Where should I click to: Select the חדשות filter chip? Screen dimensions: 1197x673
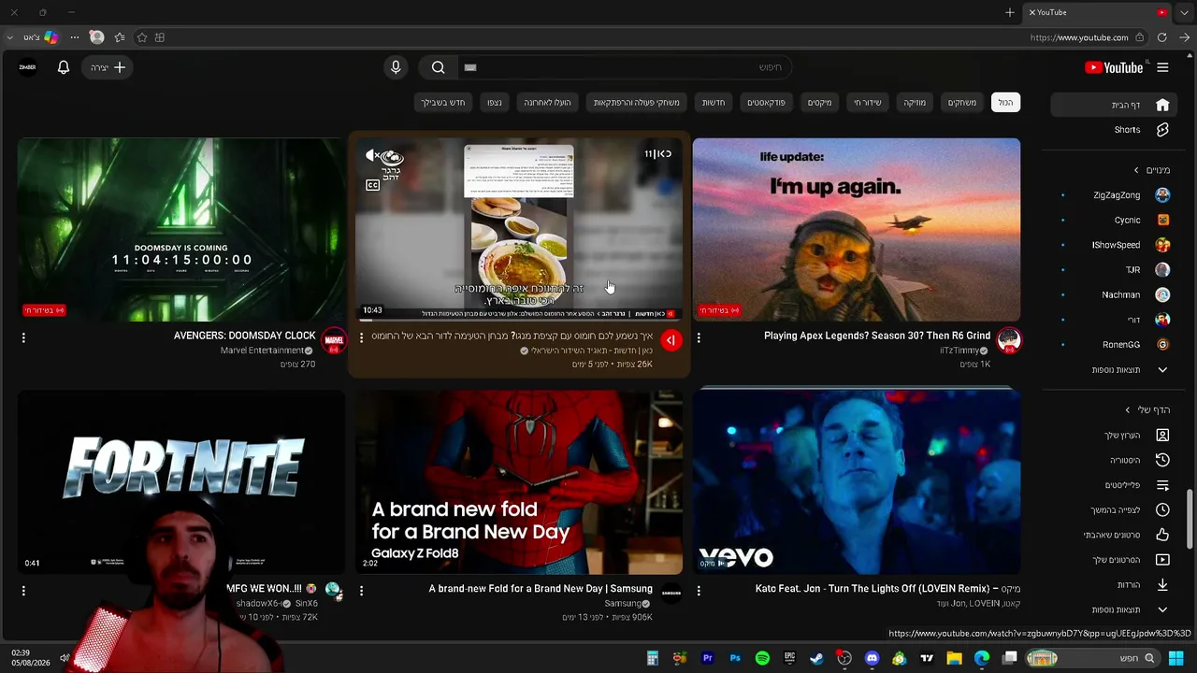(x=714, y=103)
